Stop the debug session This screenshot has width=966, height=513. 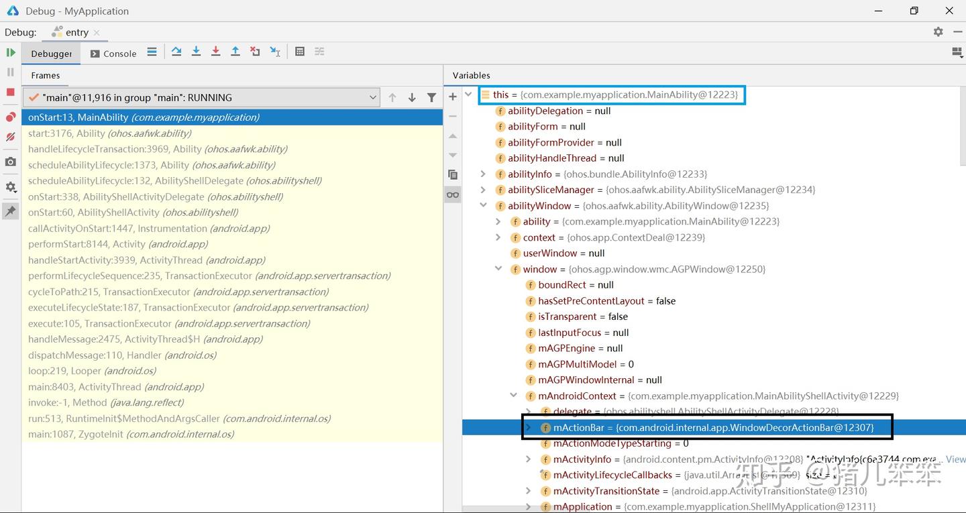click(x=11, y=92)
